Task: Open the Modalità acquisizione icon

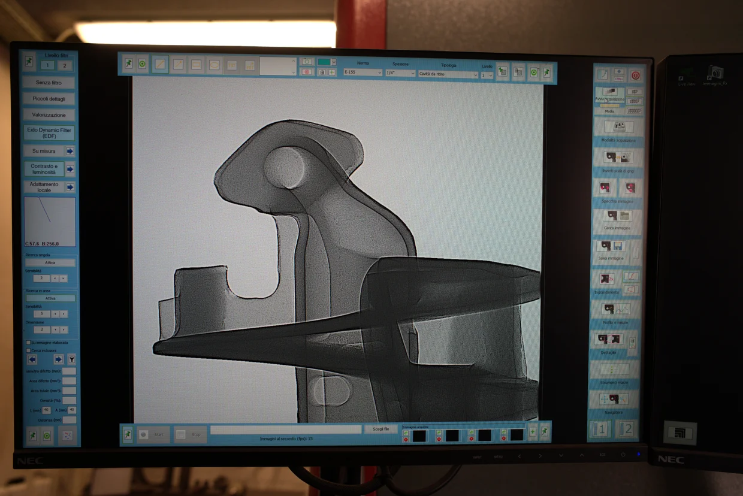Action: click(x=617, y=127)
